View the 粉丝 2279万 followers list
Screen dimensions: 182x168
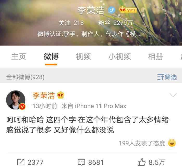[x=115, y=23]
